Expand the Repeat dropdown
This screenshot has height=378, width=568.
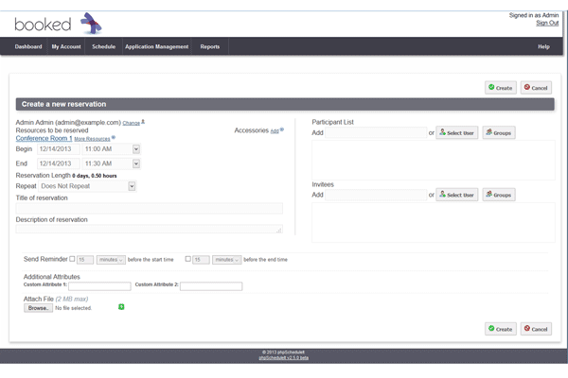click(132, 186)
